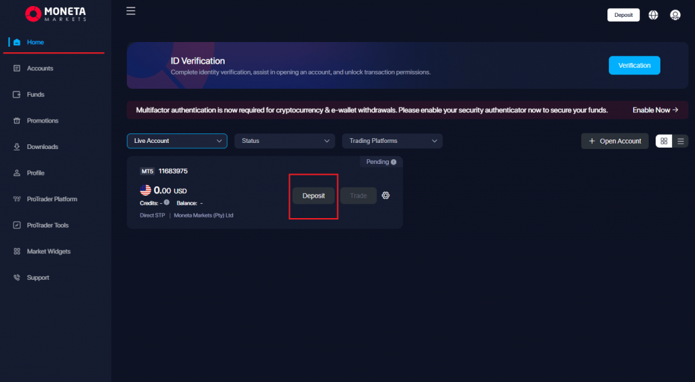Click the Credits info icon
The width and height of the screenshot is (695, 382).
tap(167, 203)
